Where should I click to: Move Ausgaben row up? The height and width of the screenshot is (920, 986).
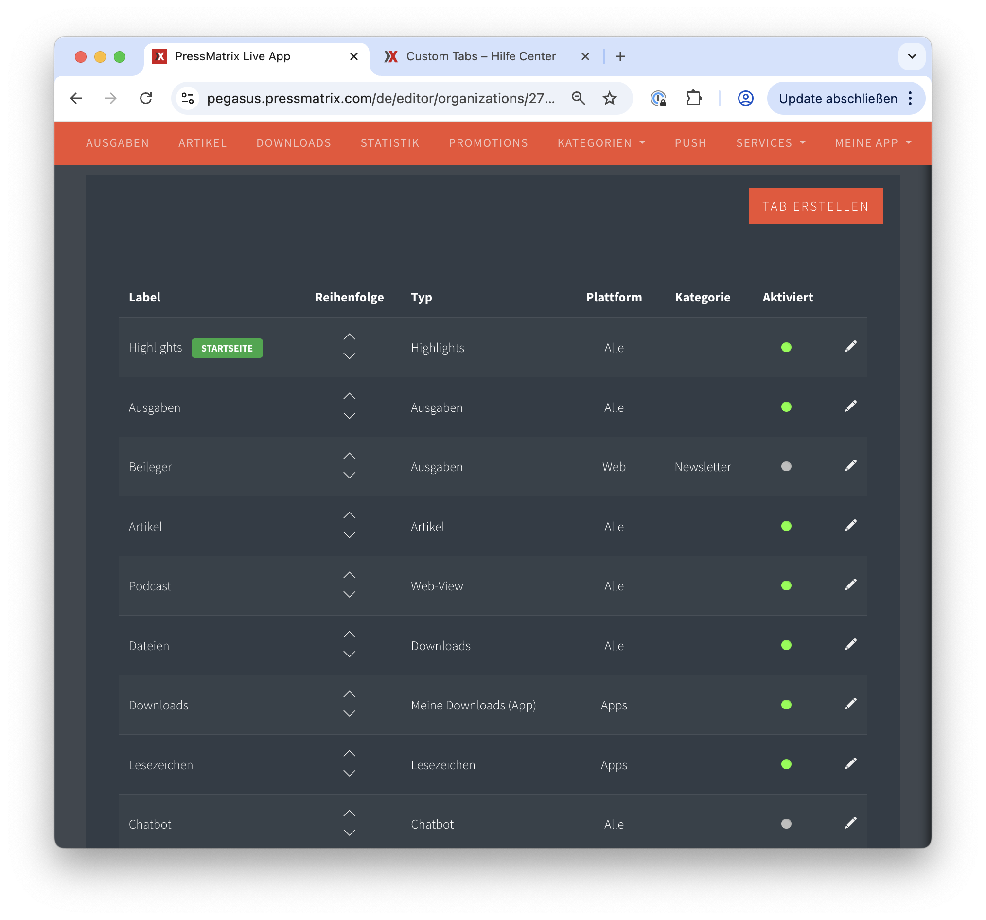point(349,396)
